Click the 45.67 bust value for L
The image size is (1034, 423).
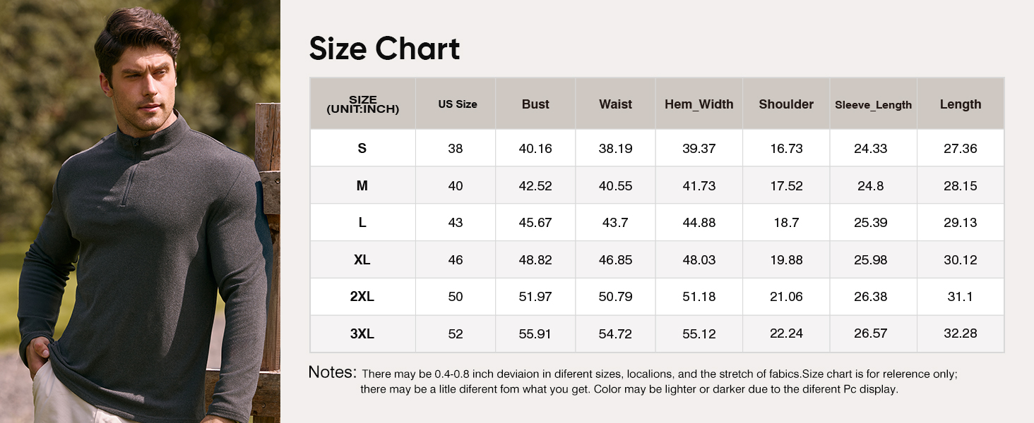(535, 223)
